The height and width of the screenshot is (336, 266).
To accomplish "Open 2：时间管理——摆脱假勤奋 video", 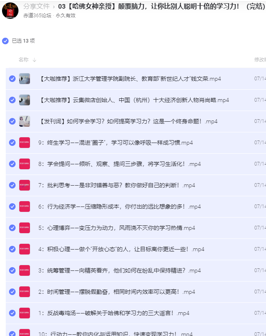I will pyautogui.click(x=116, y=292).
